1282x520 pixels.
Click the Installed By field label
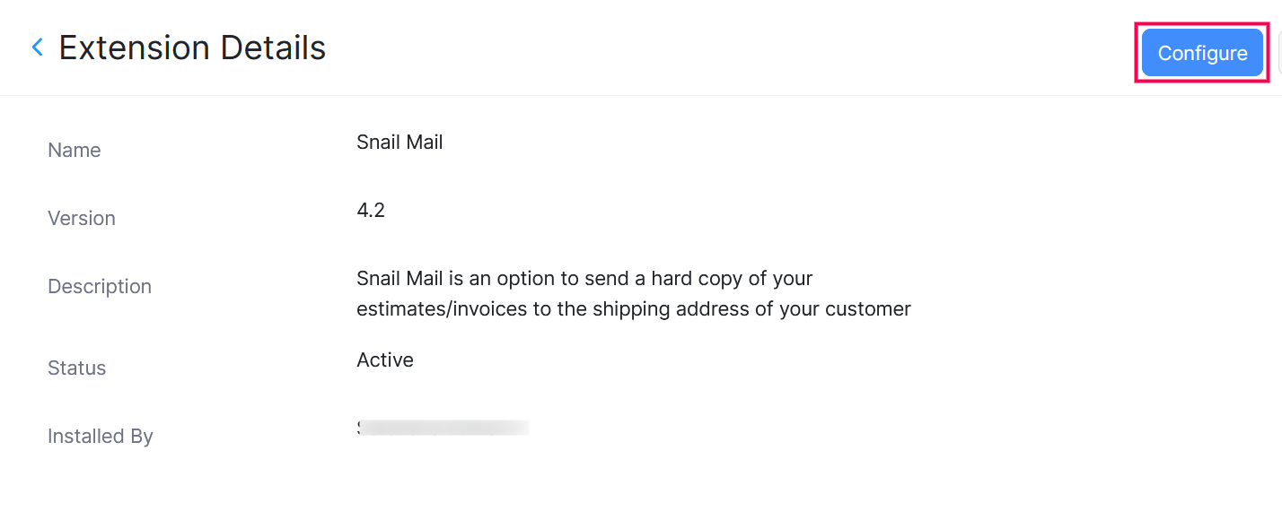tap(101, 437)
